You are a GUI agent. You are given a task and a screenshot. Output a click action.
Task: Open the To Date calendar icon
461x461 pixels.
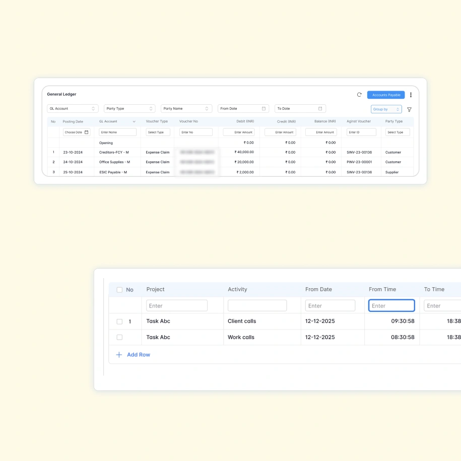[320, 108]
